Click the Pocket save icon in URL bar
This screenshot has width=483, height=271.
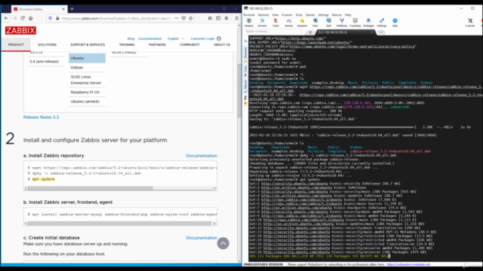click(183, 18)
